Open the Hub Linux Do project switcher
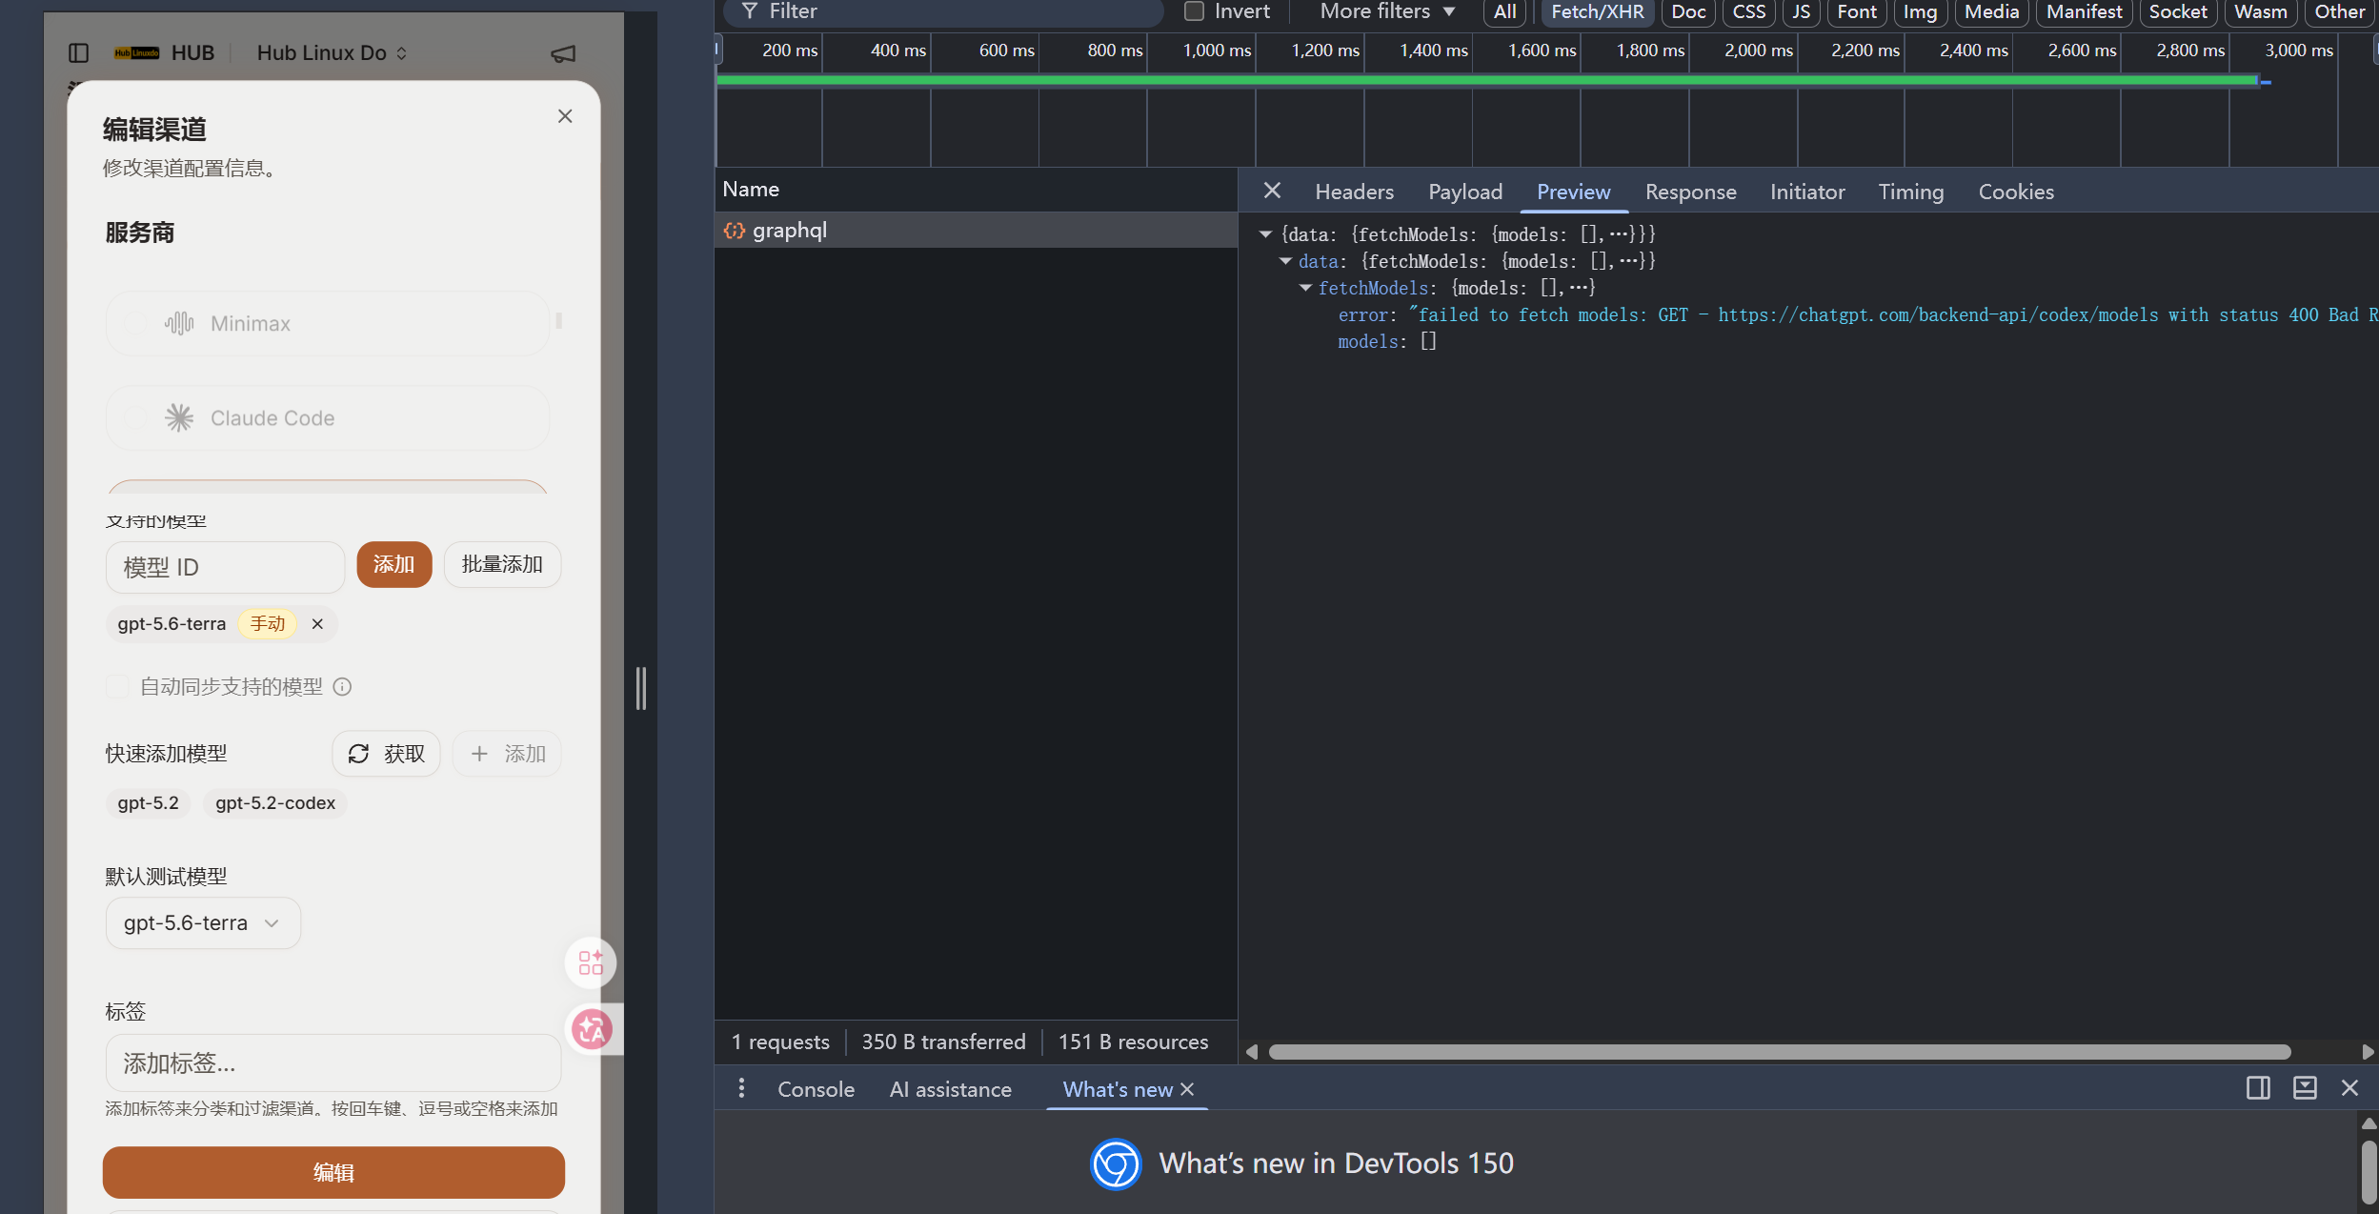 (332, 53)
